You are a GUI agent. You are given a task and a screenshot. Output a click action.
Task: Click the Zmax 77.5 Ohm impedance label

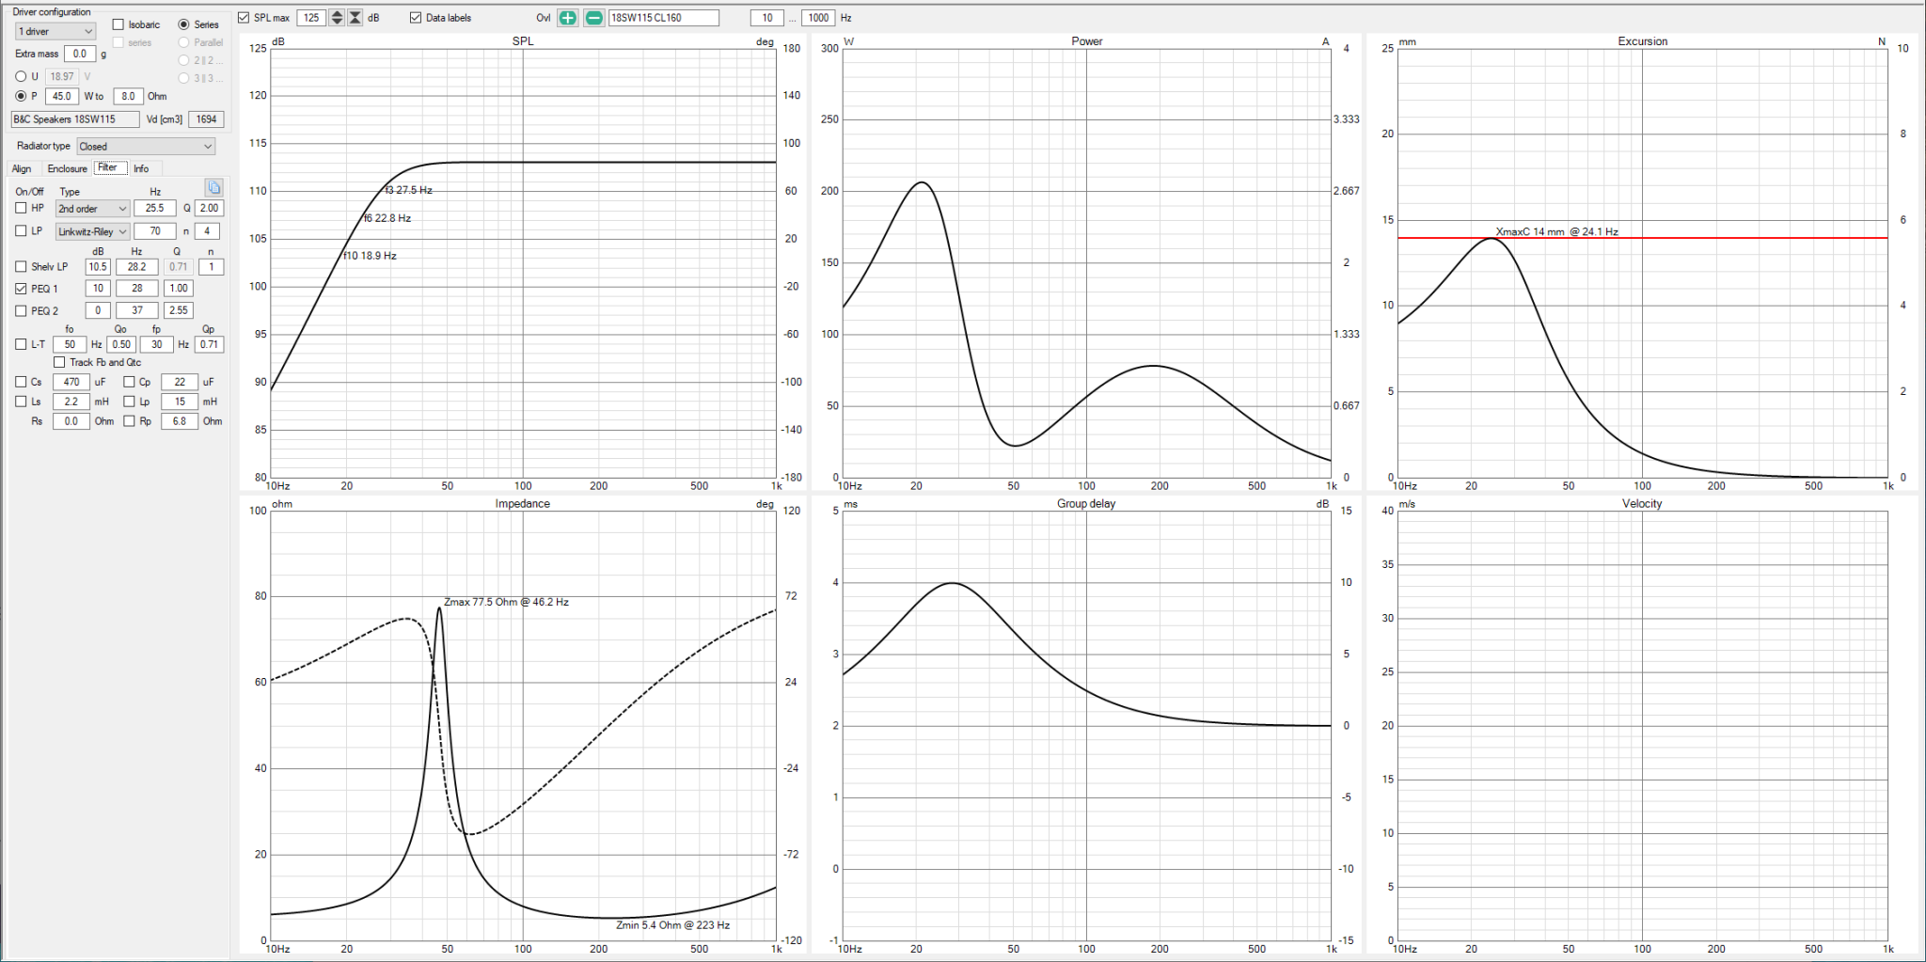506,602
